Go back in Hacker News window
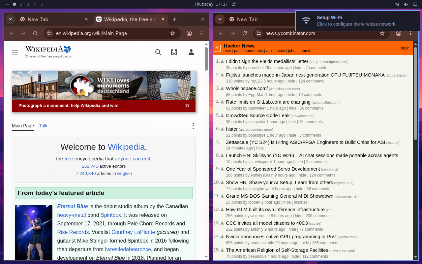The width and height of the screenshot is (422, 264). click(x=221, y=33)
